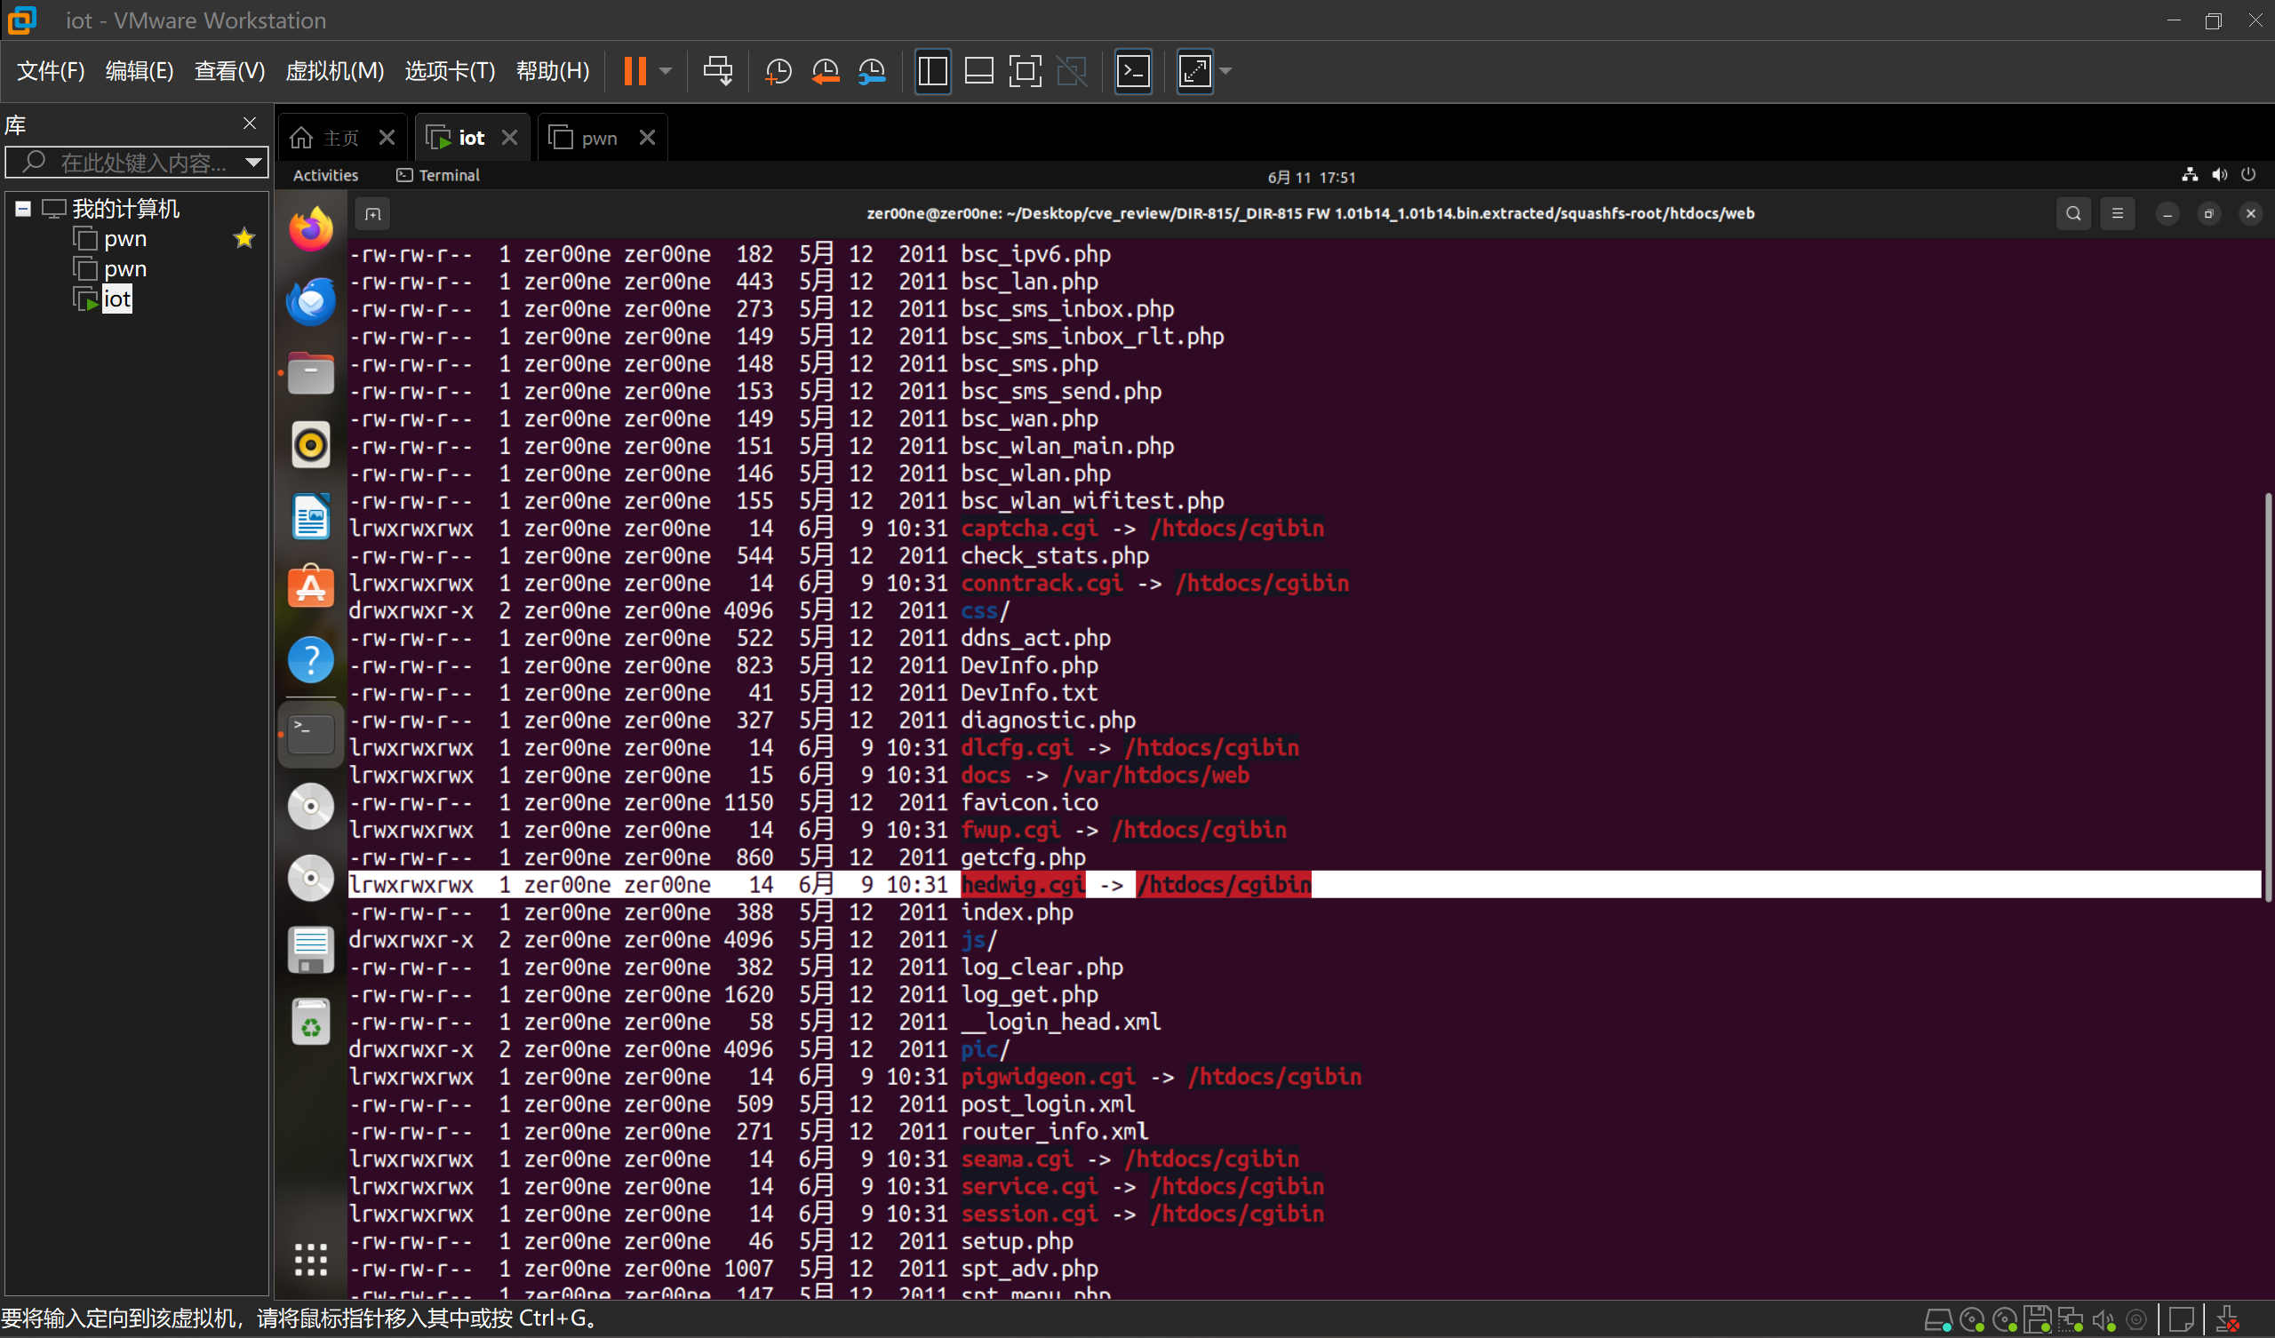Open the 选项卡(T) menu
2275x1338 pixels.
[450, 70]
